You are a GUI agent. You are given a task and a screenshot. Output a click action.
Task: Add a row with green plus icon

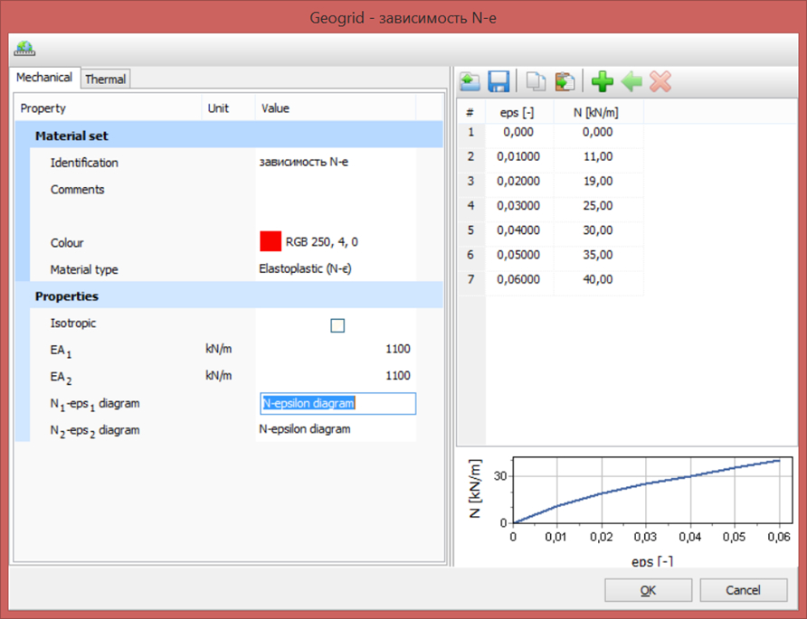point(602,82)
